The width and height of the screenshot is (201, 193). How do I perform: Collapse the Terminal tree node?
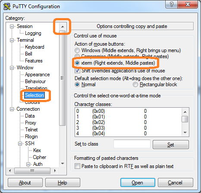12,40
